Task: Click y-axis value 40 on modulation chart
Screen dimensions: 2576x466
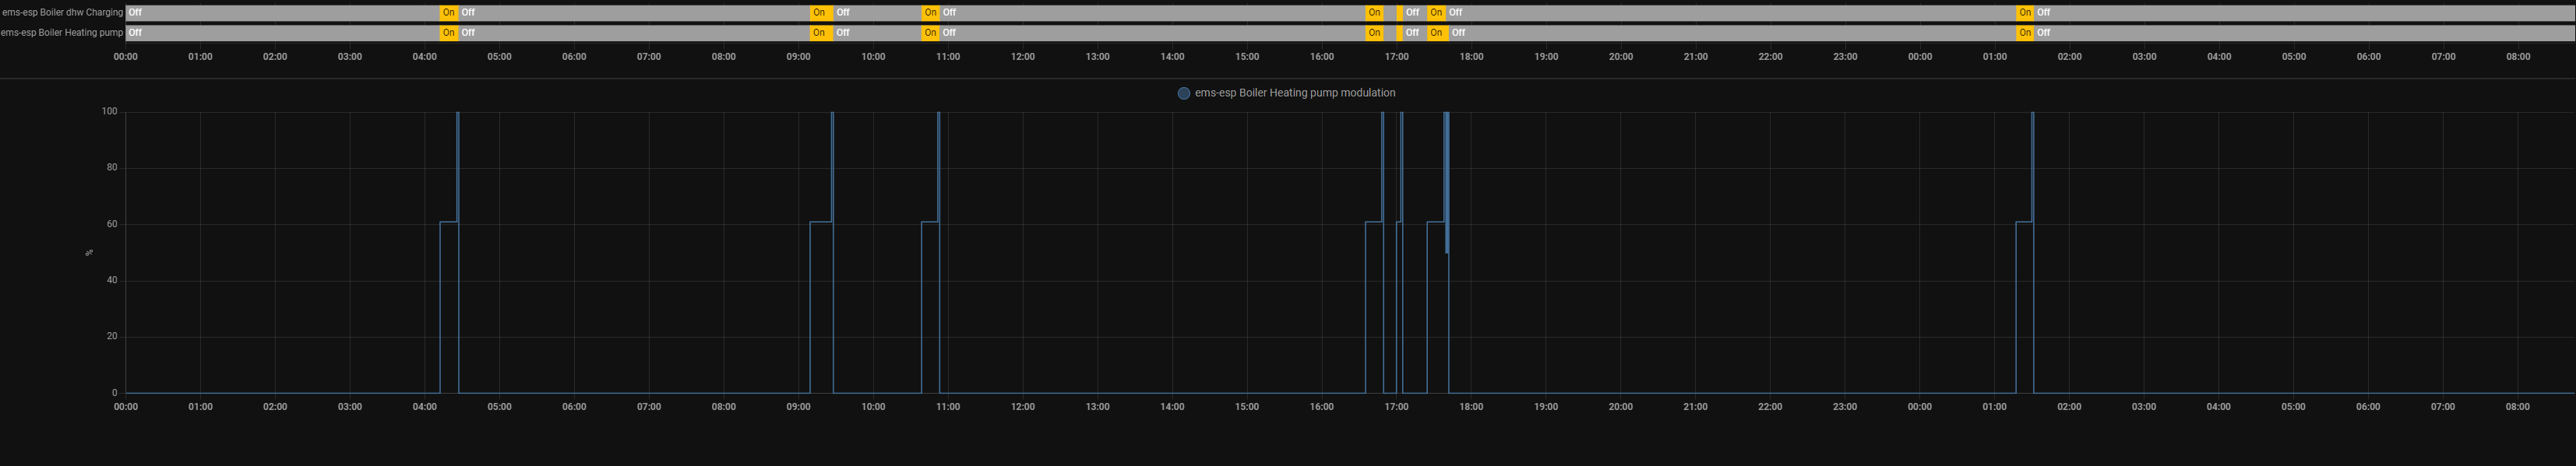Action: (112, 280)
